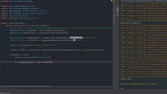Rerun the program with green play icon

coord(114,1)
